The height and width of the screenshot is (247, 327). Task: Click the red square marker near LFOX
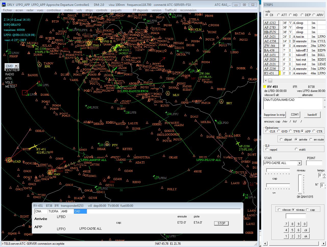pyautogui.click(x=25, y=93)
